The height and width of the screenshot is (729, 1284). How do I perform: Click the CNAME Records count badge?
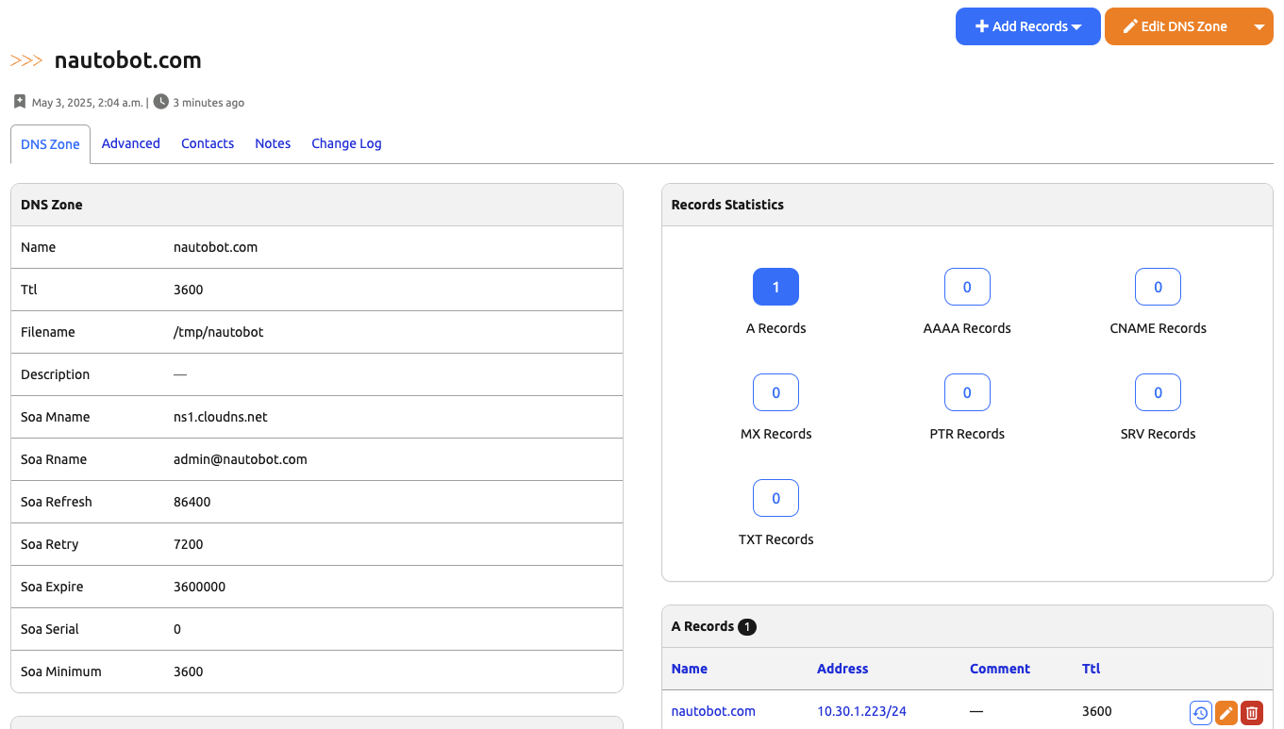[x=1158, y=287]
